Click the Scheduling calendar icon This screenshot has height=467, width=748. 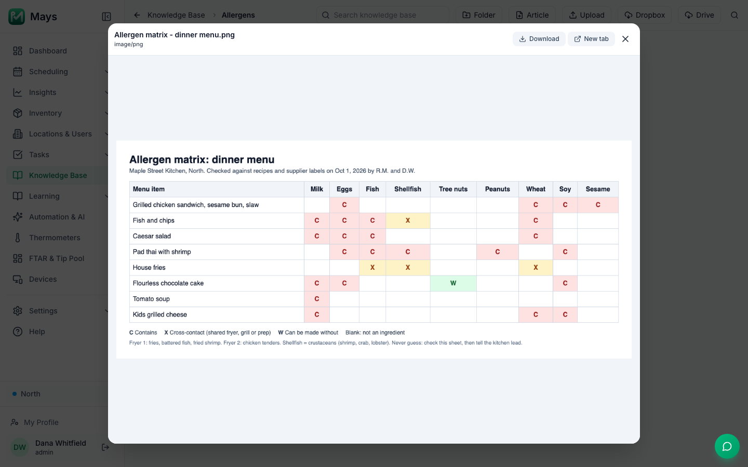tap(18, 72)
